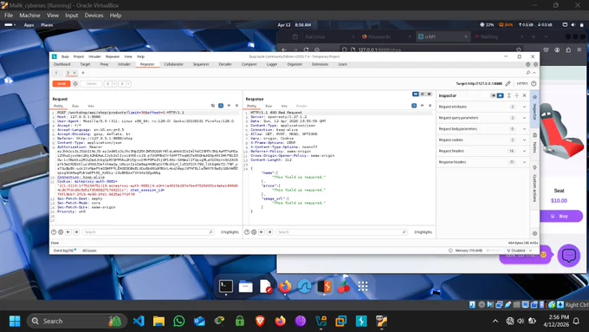
Task: Open Notes side panel tab
Action: pyautogui.click(x=534, y=143)
